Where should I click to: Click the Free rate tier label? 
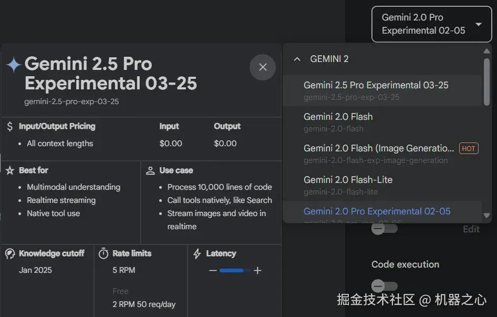pyautogui.click(x=120, y=291)
